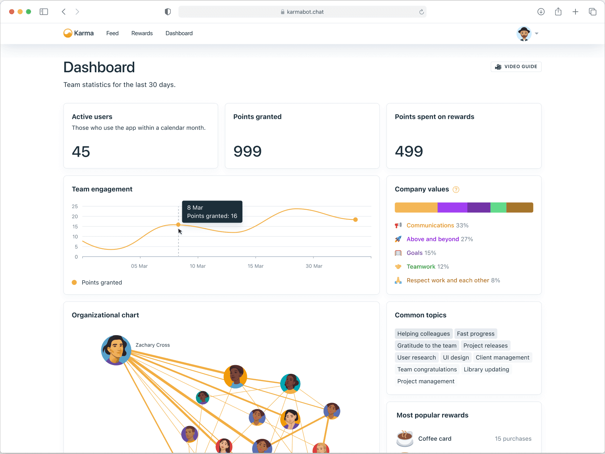Click the goal net icon beside Goals
This screenshot has width=605, height=454.
click(x=398, y=253)
